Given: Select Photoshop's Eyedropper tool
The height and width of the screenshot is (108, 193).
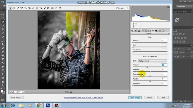Looking at the screenshot, I should (x=3, y=33).
